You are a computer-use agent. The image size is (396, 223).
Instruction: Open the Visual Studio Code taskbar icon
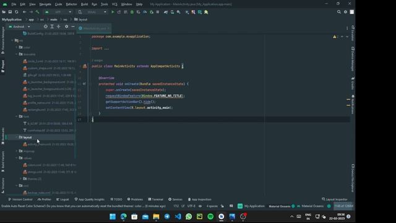(x=178, y=216)
